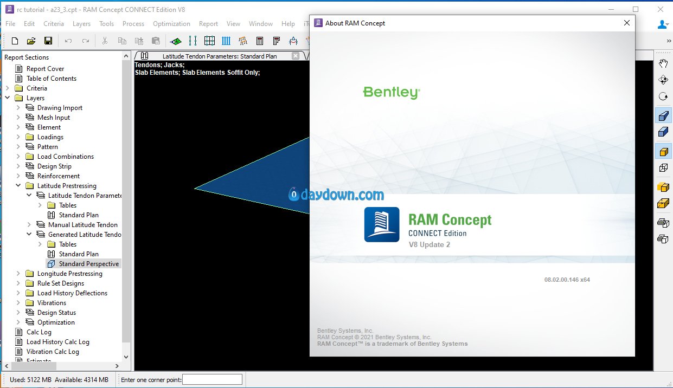Click the Paste clipboard icon after Paste
The width and height of the screenshot is (673, 388).
click(156, 41)
